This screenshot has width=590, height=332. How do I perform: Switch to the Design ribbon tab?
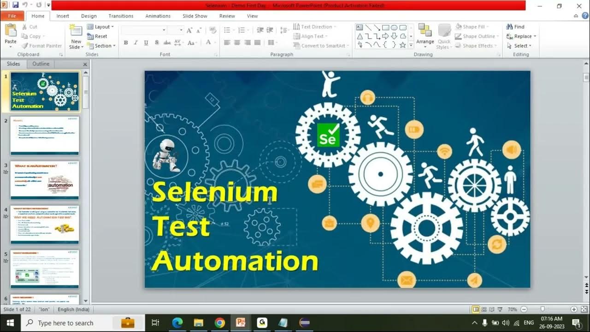coord(89,16)
